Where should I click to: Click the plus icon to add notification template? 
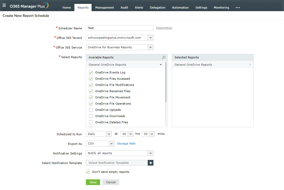(151, 163)
